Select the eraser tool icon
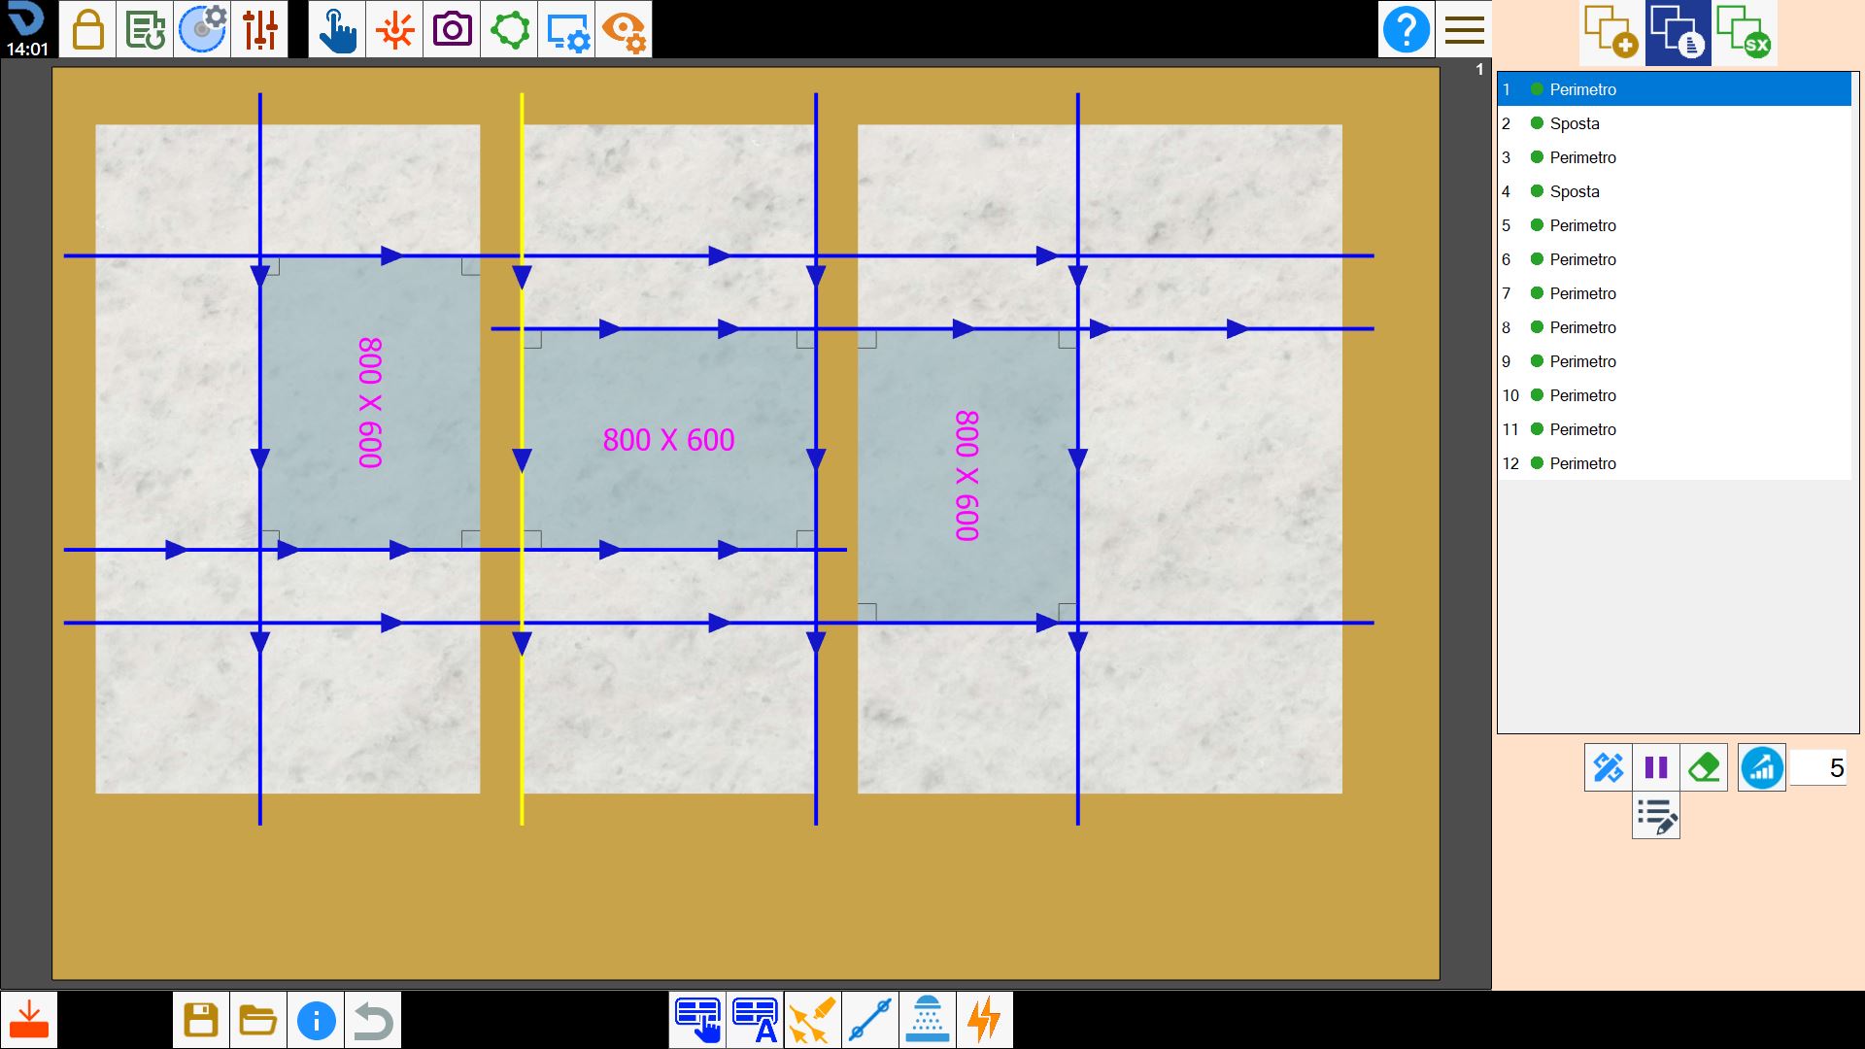The image size is (1865, 1049). [x=1705, y=768]
